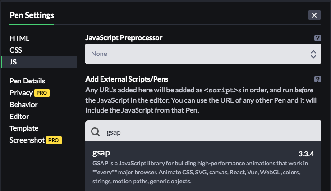Click the preprocessor select up-down arrows
This screenshot has width=331, height=191.
(x=313, y=54)
